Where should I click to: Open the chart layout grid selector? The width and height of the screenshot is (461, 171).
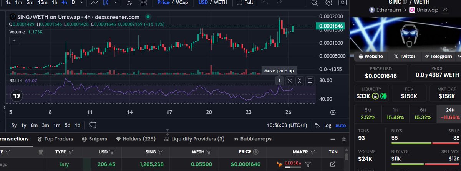click(143, 3)
